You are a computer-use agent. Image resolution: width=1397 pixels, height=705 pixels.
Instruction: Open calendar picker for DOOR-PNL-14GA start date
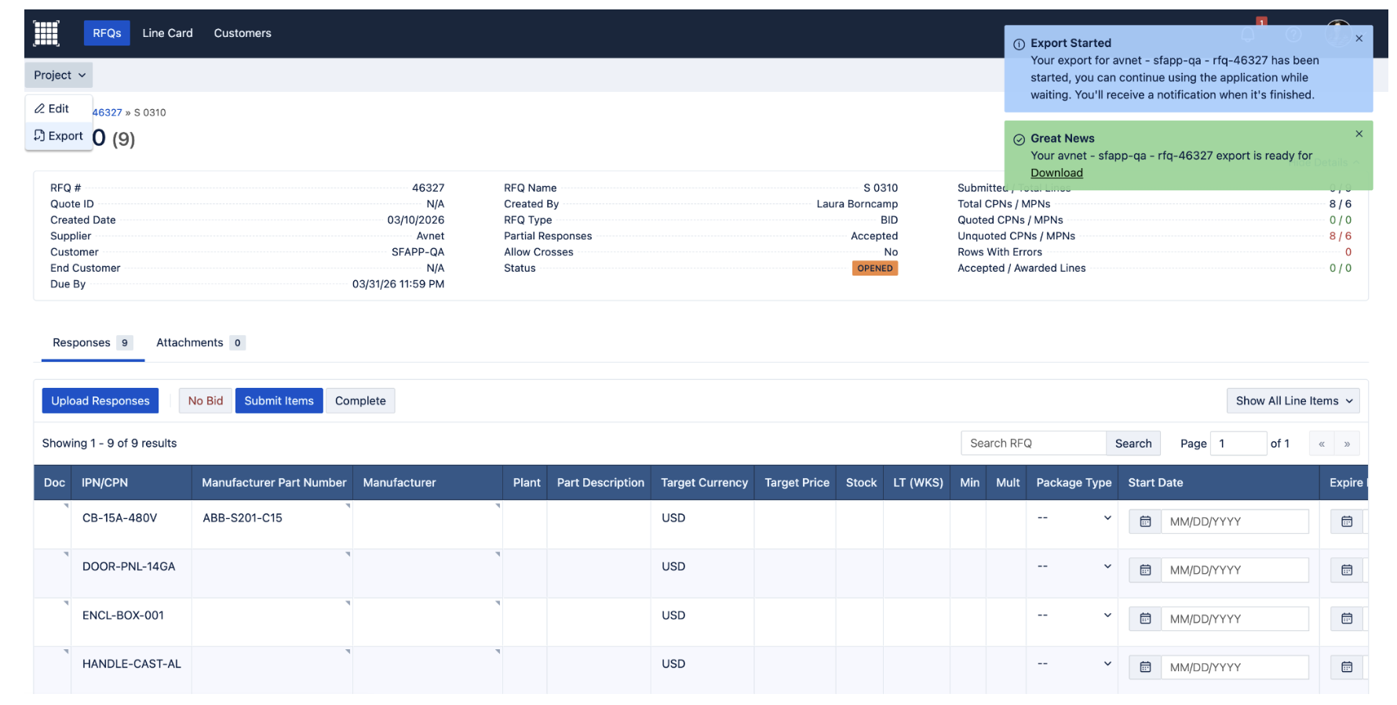tap(1145, 570)
